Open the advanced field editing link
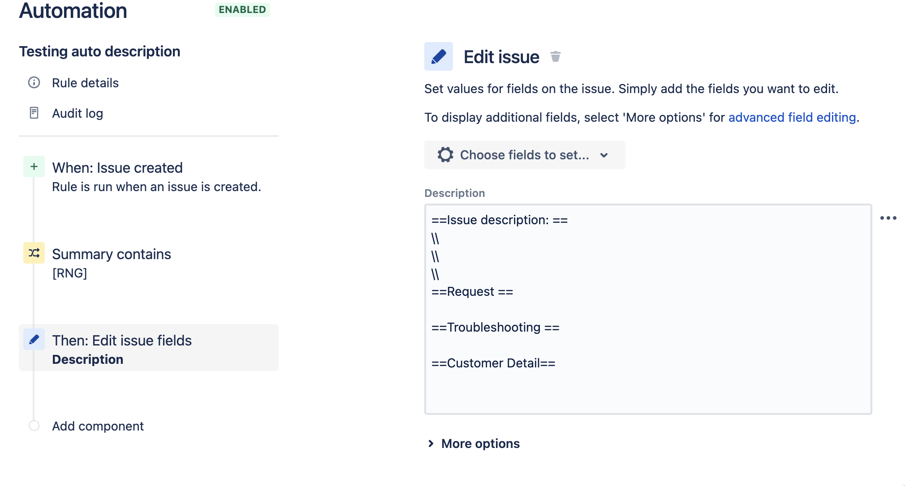 (x=792, y=117)
